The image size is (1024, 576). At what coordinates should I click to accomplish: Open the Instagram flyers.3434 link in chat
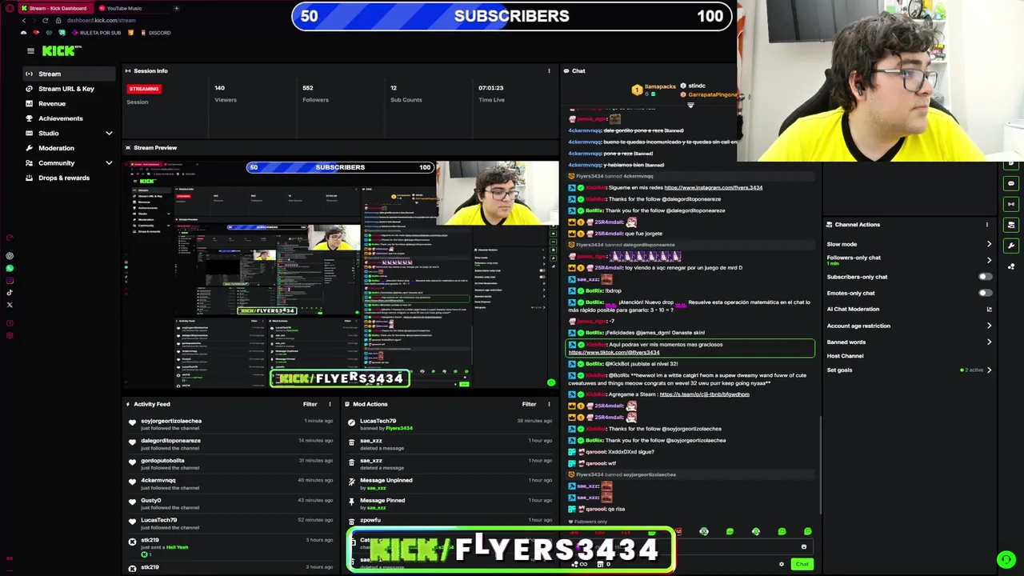click(x=713, y=188)
